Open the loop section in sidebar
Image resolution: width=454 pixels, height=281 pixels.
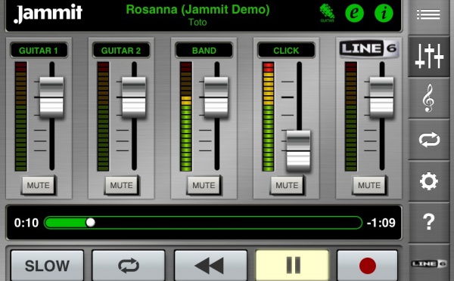429,140
